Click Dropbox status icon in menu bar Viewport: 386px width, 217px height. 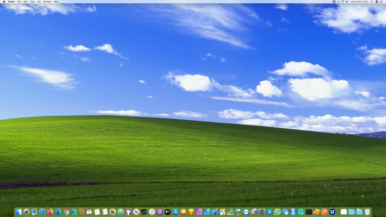point(334,2)
